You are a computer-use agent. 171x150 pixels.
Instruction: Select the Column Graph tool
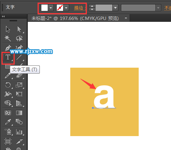click(x=19, y=132)
